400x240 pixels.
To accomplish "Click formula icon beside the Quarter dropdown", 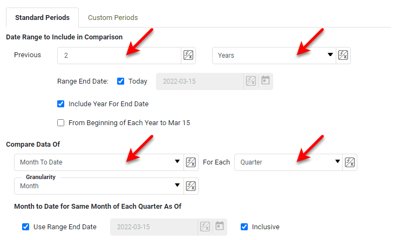I will (x=350, y=162).
